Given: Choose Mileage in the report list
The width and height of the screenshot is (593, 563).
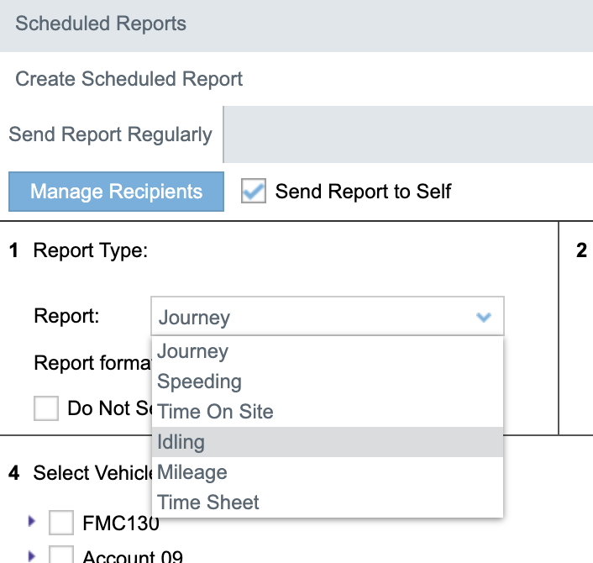Looking at the screenshot, I should click(x=192, y=472).
